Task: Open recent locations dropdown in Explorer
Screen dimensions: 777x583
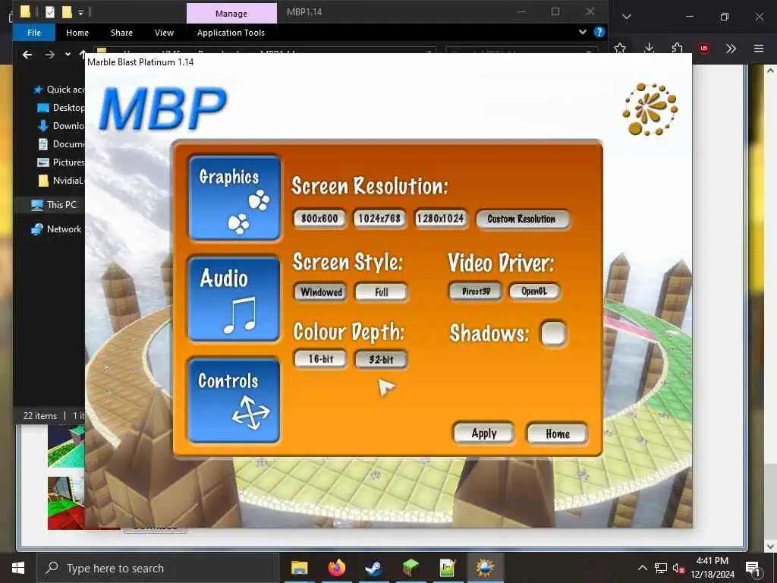Action: [x=68, y=55]
